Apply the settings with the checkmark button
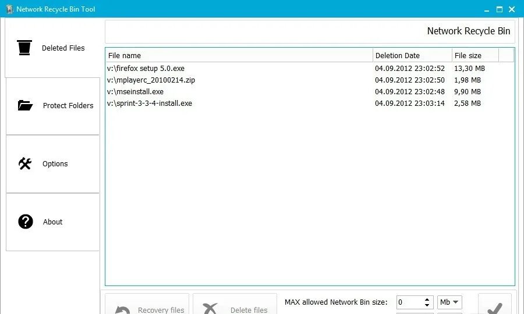The height and width of the screenshot is (314, 524). [495, 304]
